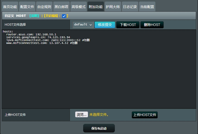This screenshot has height=134, width=198.
Task: Click the 浏览... file chooser button
Action: pos(82,115)
